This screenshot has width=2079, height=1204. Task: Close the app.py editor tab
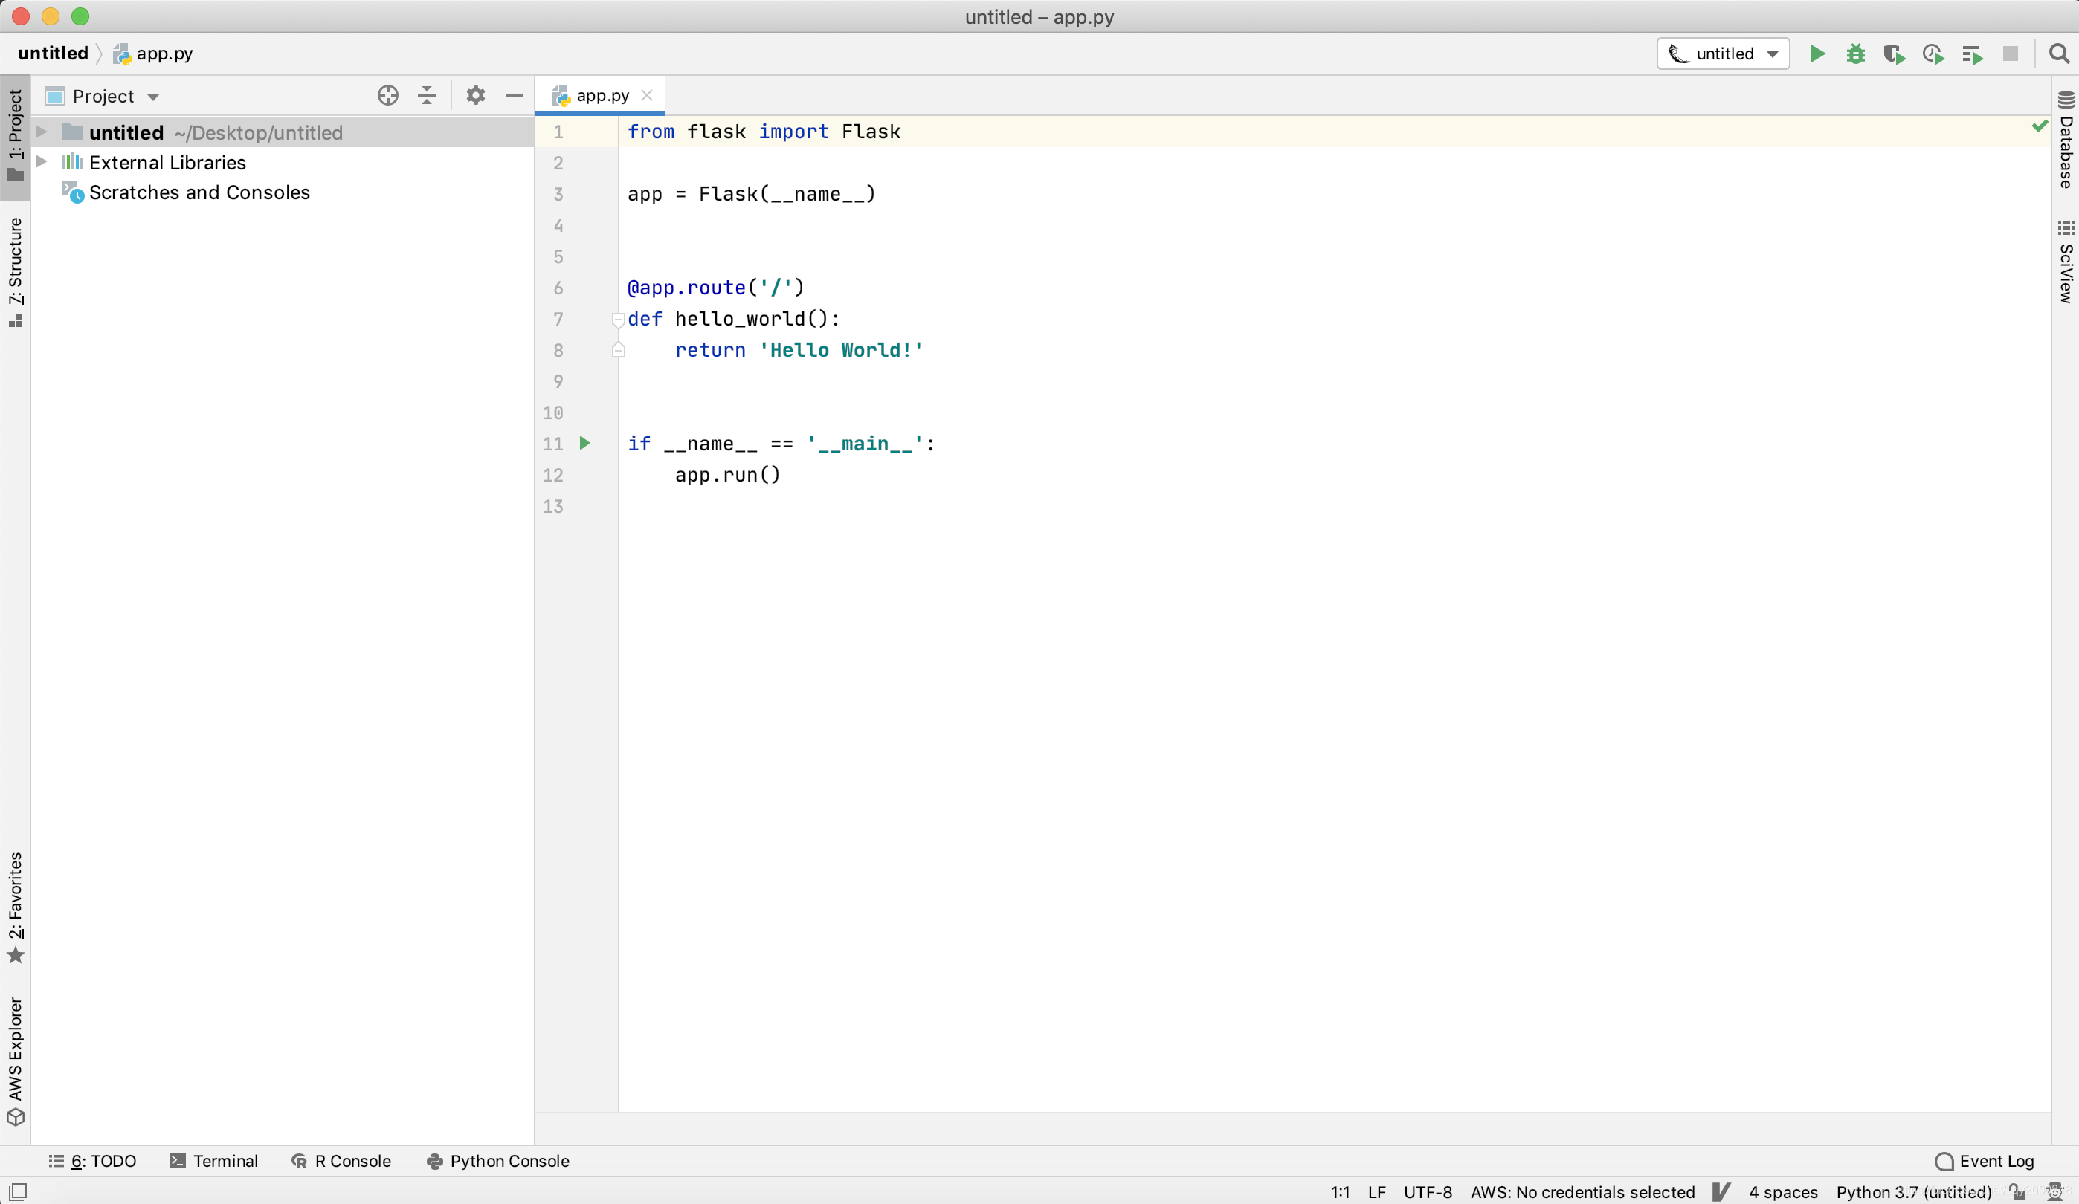click(x=647, y=95)
